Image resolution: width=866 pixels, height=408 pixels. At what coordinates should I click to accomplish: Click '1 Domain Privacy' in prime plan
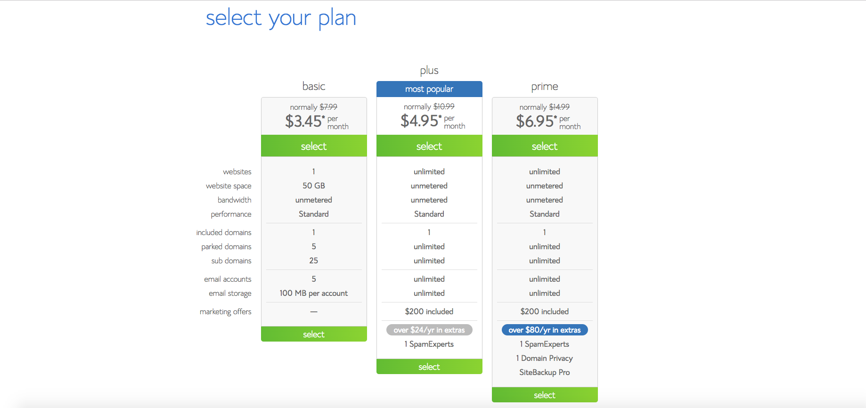545,358
